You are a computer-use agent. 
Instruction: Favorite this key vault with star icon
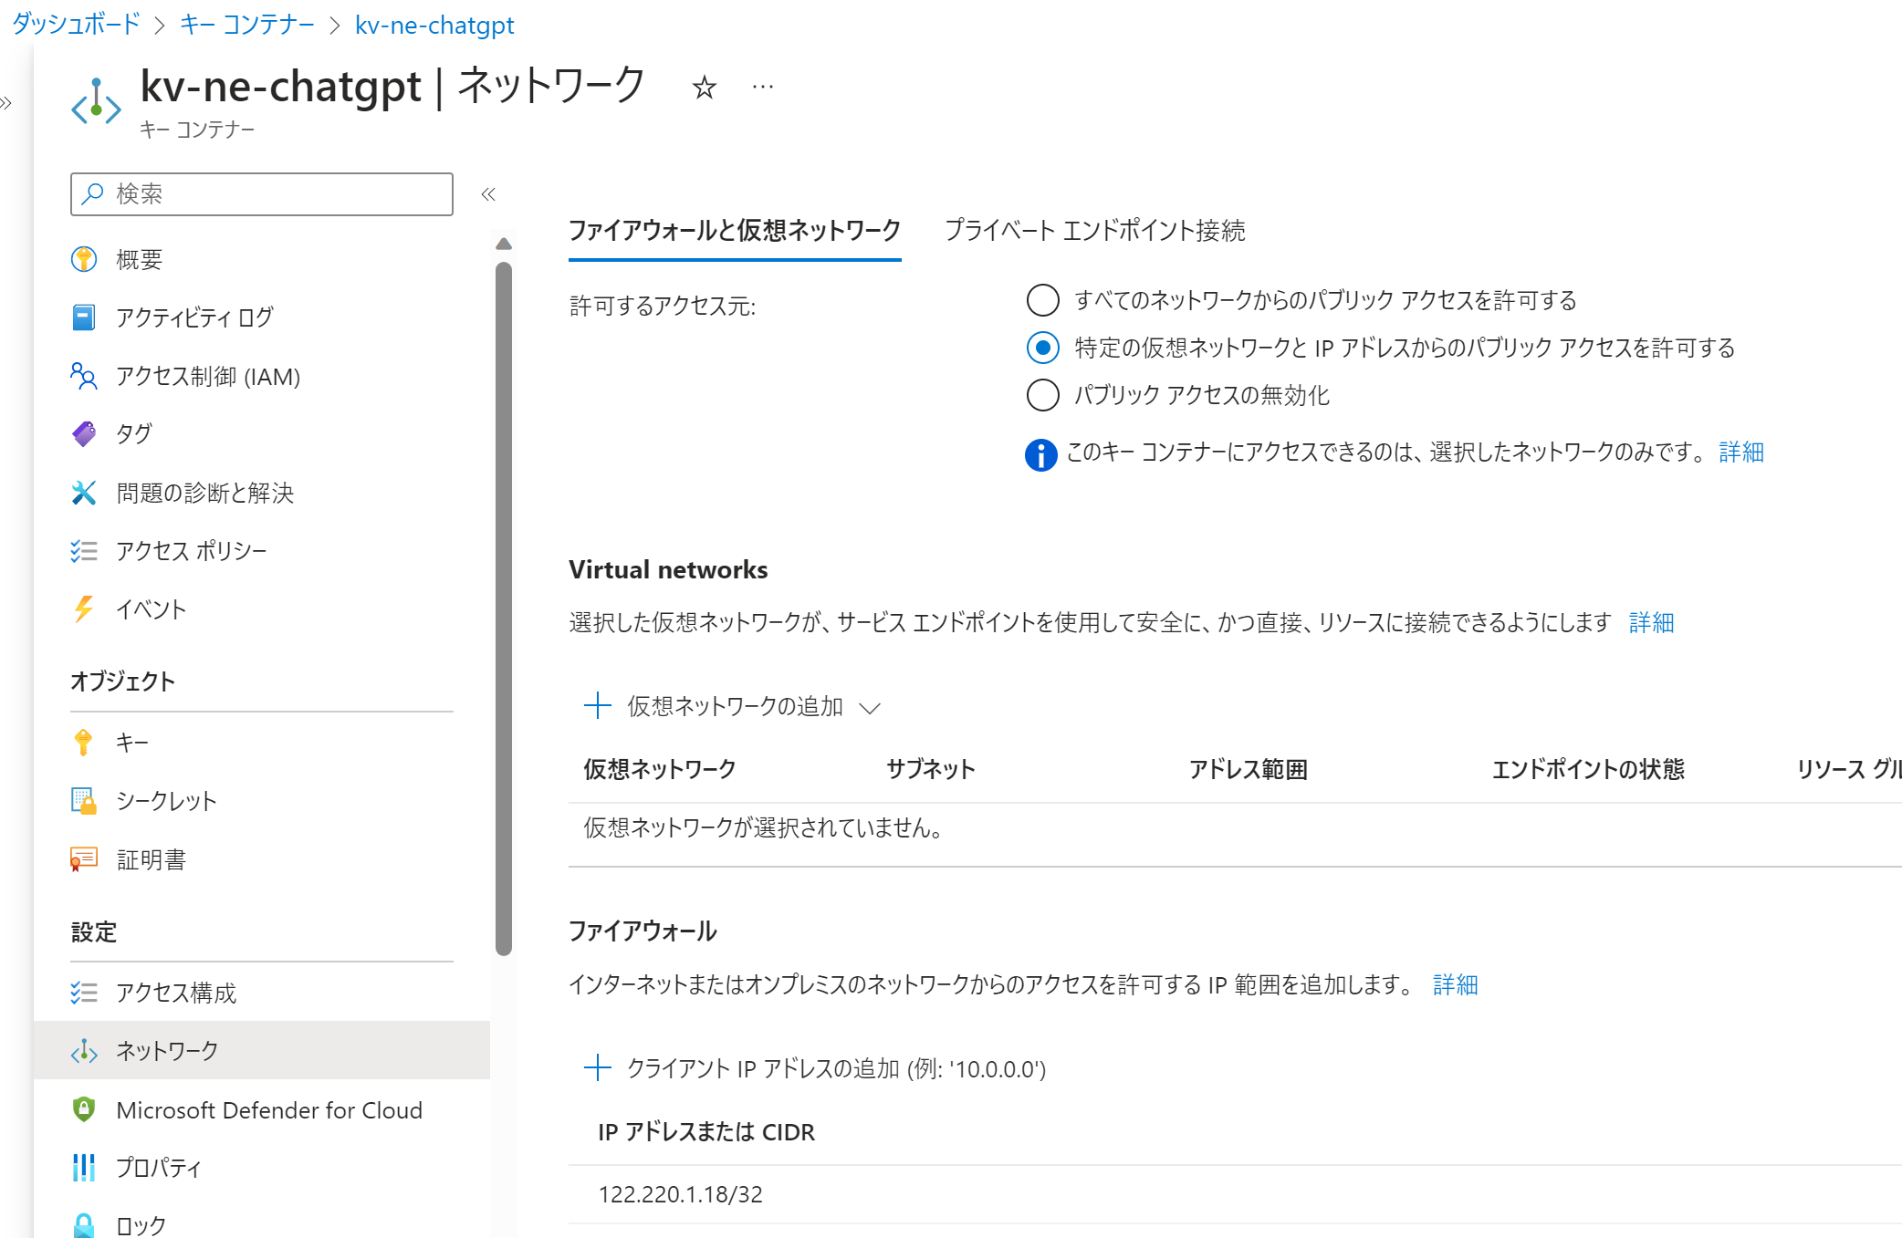tap(704, 88)
